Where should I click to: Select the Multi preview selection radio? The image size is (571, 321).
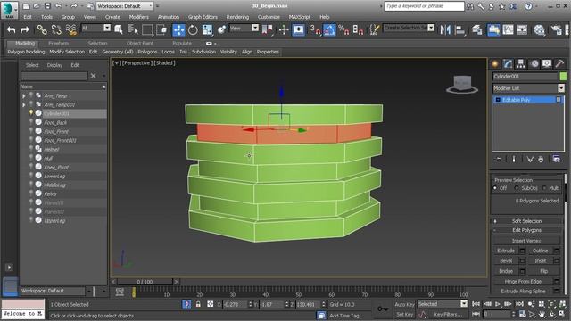(544, 188)
